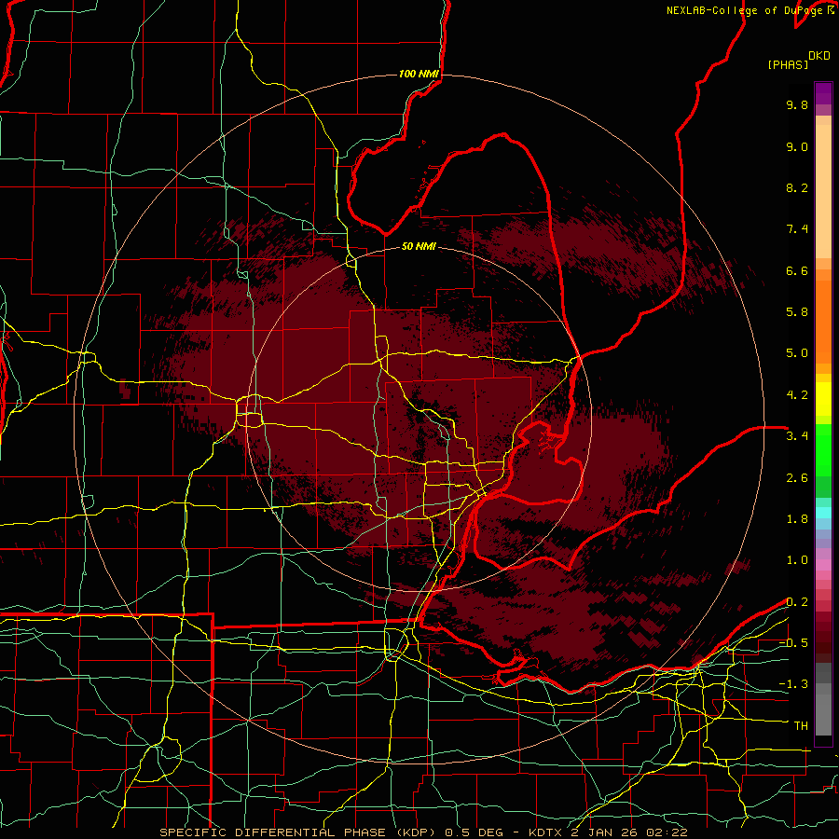Pick the yellow segment of the color bar
This screenshot has width=839, height=839.
823,399
